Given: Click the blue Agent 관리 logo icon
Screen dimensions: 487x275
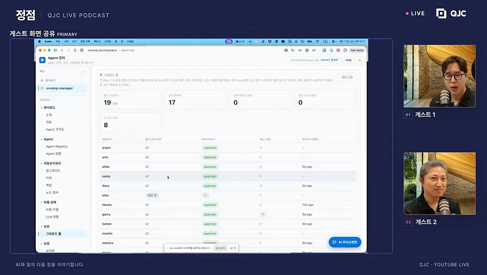Looking at the screenshot, I should point(42,60).
